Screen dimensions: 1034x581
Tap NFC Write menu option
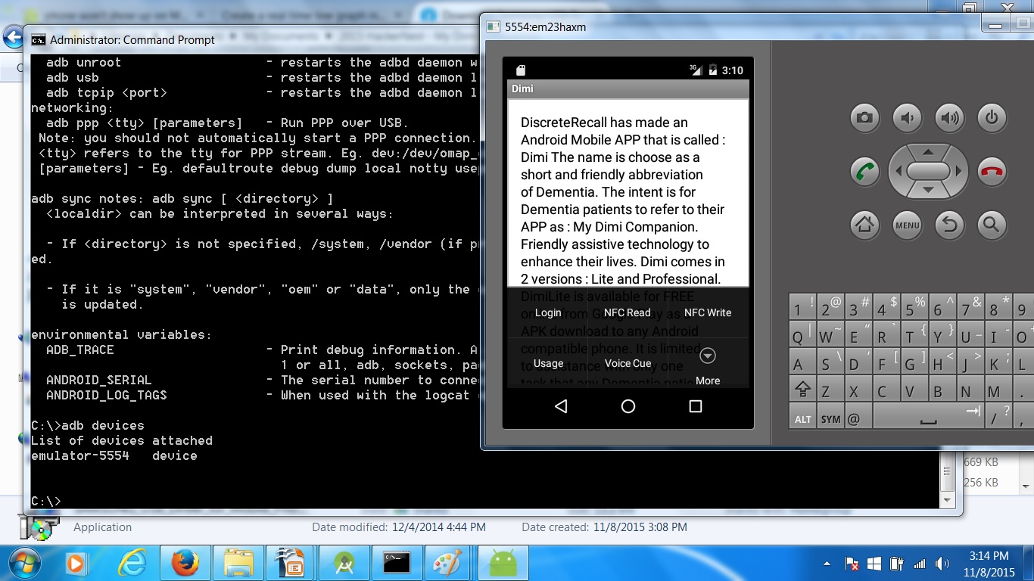coord(708,312)
